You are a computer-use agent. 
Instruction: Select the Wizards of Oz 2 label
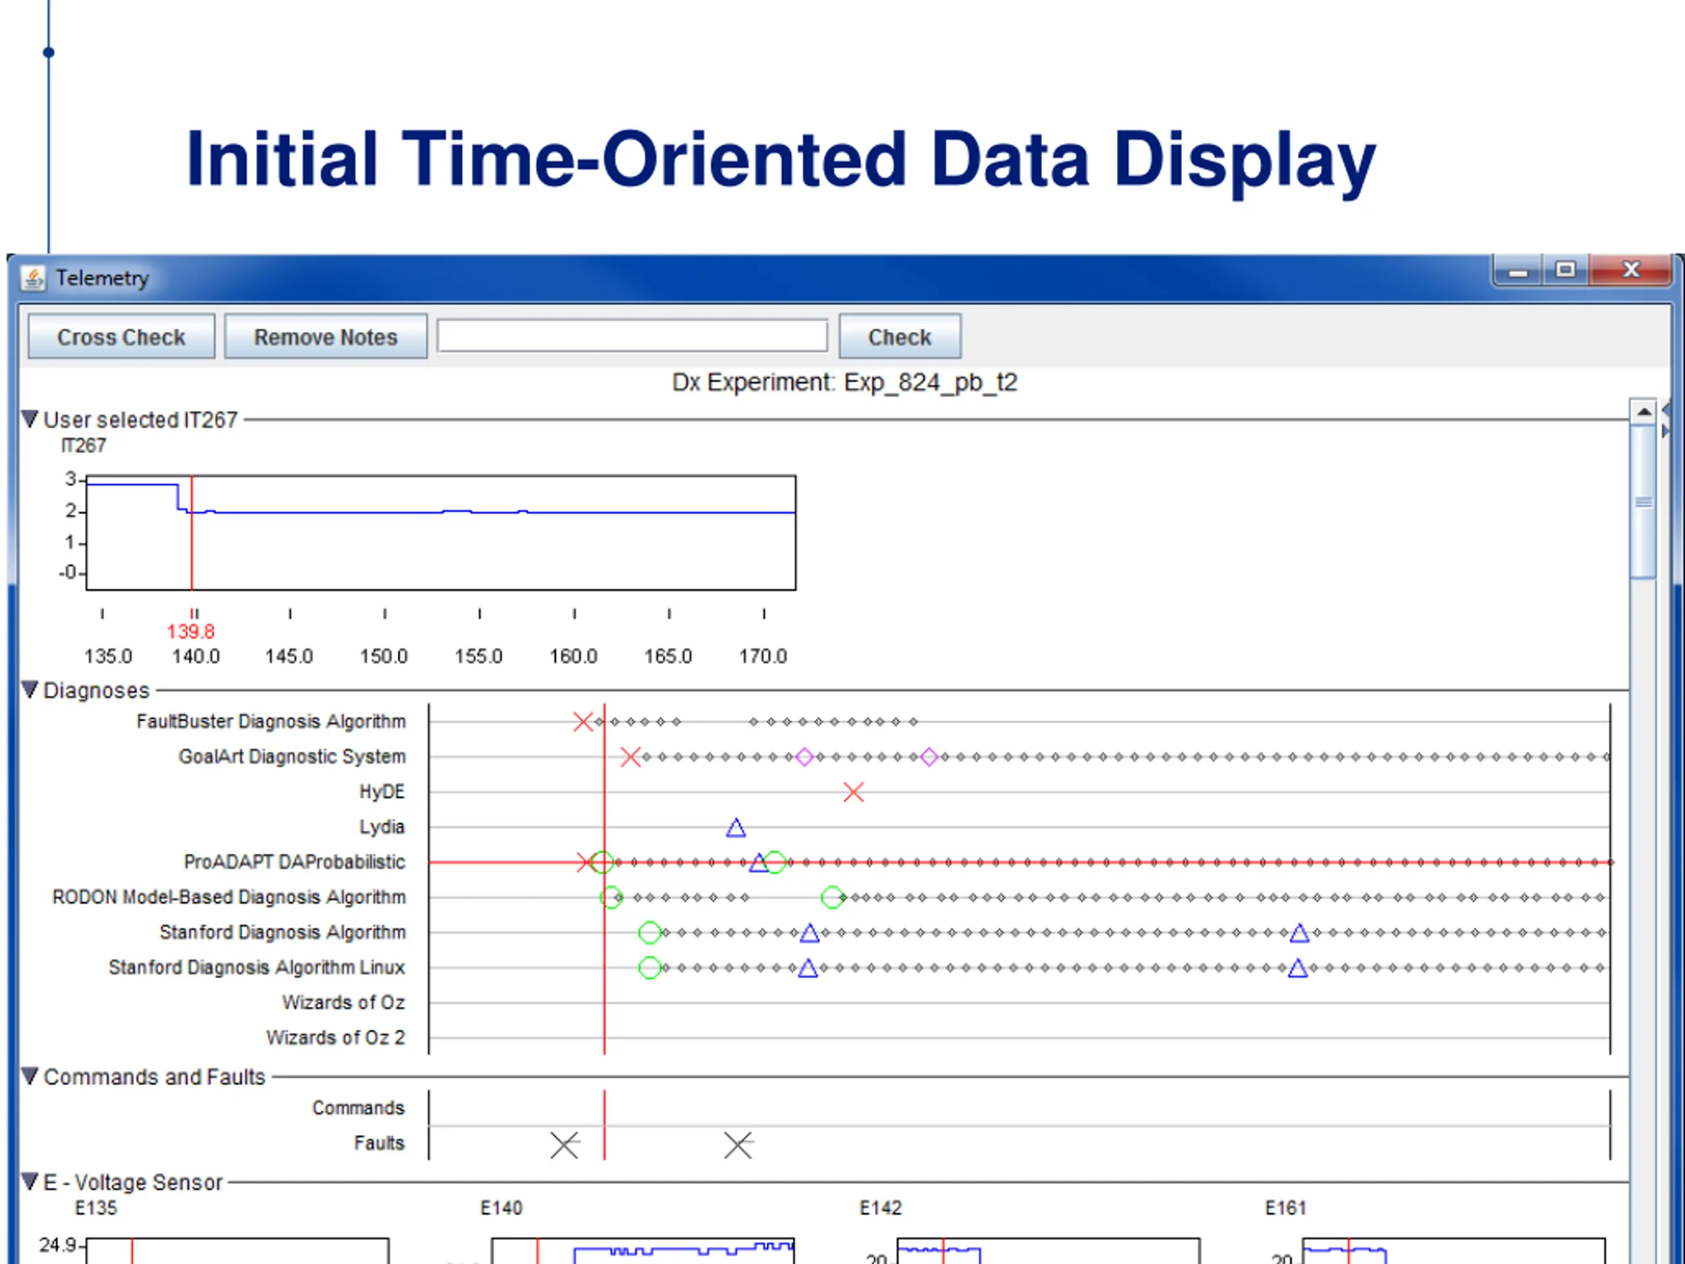click(335, 1038)
